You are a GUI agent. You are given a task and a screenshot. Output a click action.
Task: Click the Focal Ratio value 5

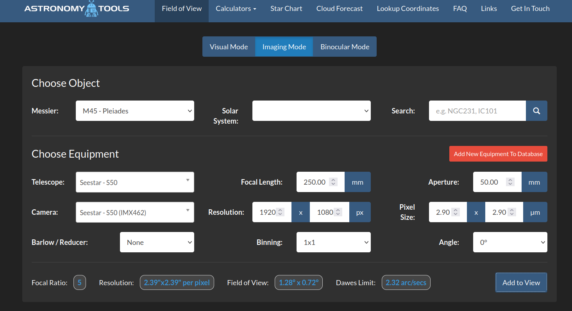(x=79, y=282)
